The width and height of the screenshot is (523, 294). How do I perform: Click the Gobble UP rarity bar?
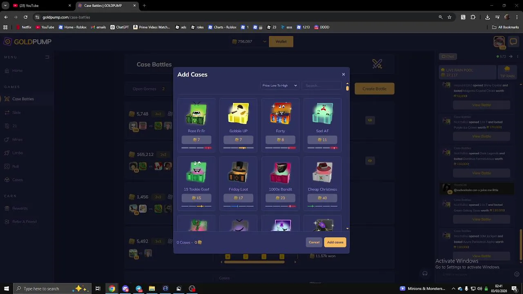coord(239,148)
